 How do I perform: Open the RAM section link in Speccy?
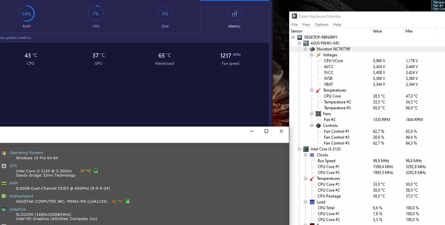(14, 183)
